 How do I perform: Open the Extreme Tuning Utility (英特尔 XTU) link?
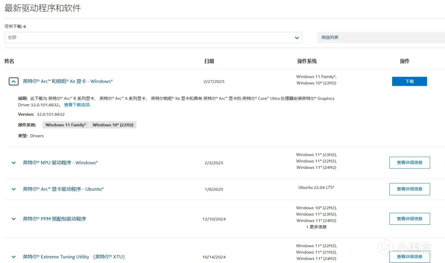[x=74, y=257]
